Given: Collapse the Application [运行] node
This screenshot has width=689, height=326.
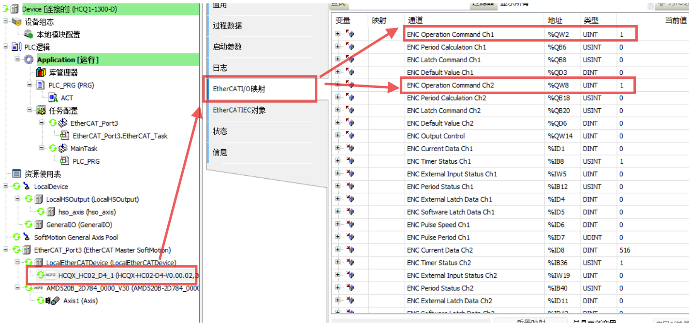Looking at the screenshot, I should 17,59.
